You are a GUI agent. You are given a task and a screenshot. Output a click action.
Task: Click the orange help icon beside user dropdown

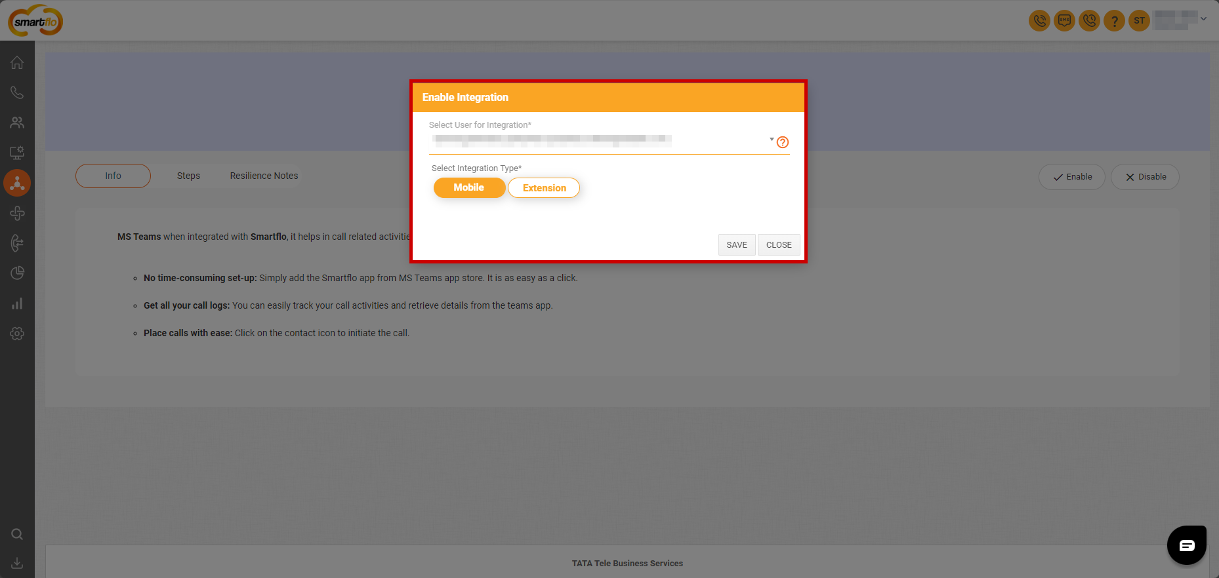coord(783,142)
